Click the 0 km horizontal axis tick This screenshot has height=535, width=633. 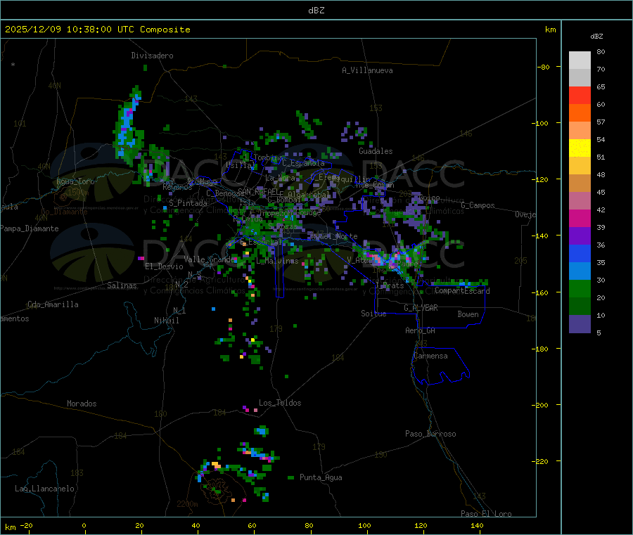click(x=84, y=525)
